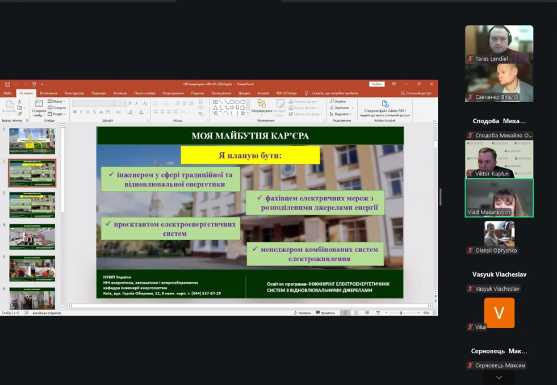This screenshot has height=385, width=557.
Task: Open the Файл menu
Action: click(7, 93)
